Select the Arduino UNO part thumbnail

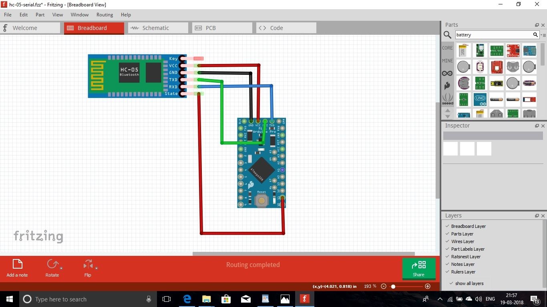pos(480,99)
